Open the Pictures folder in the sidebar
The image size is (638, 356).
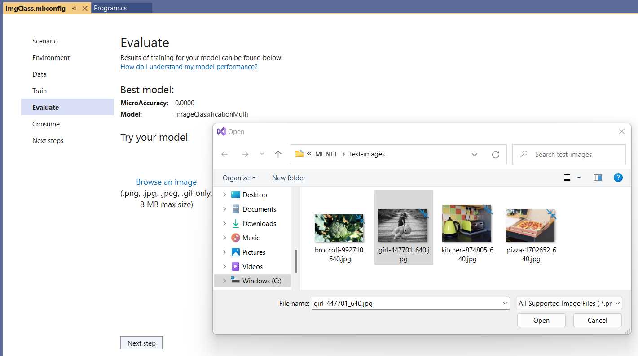pos(255,252)
